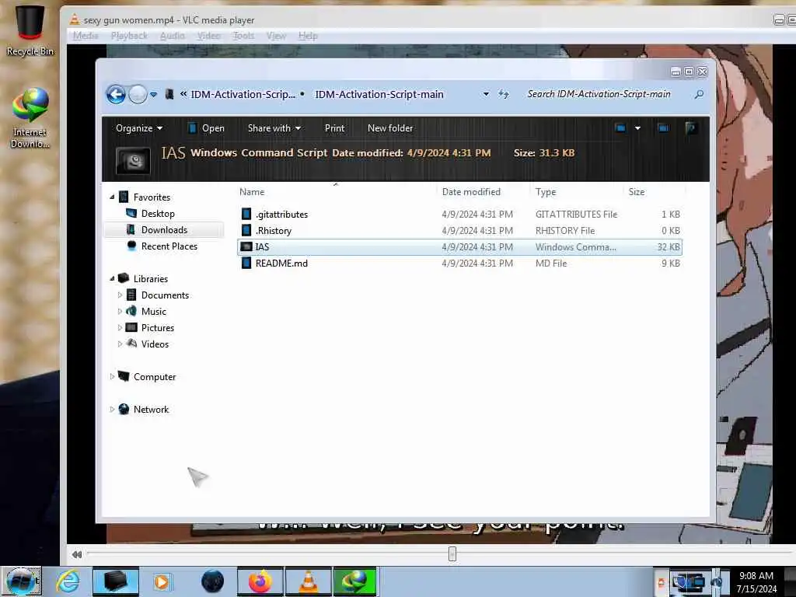Screen dimensions: 796x597
Task: Go back using the Explorer back arrow
Action: tap(116, 94)
